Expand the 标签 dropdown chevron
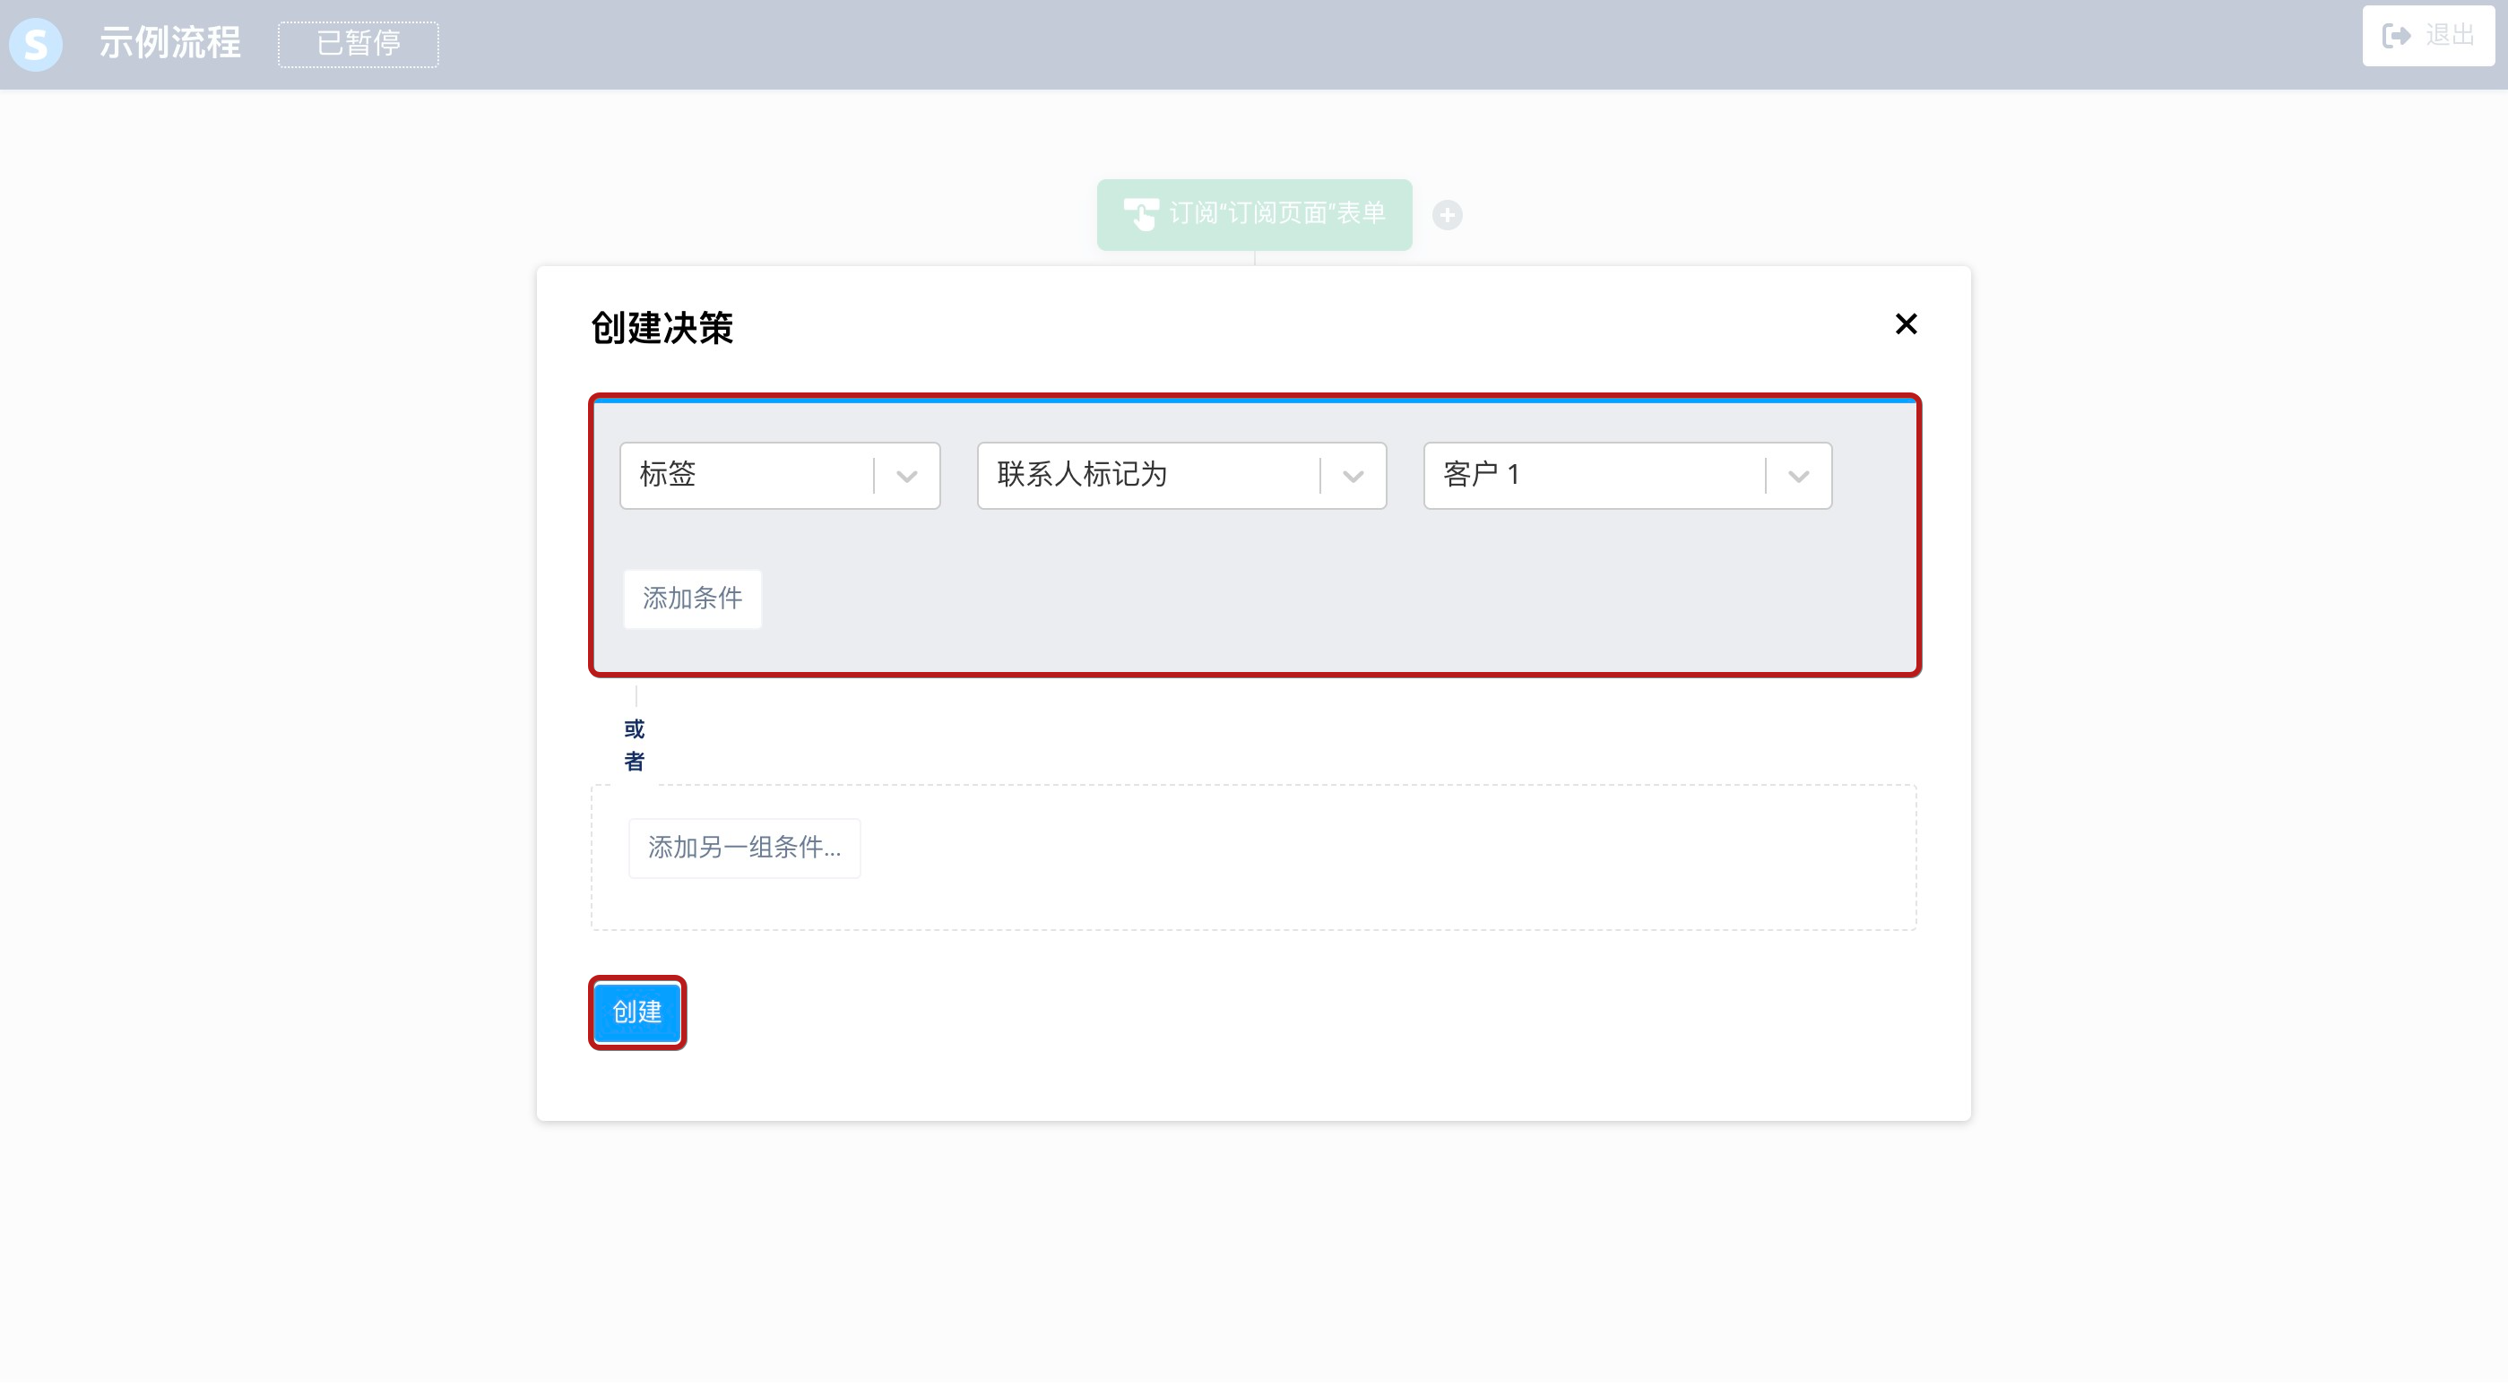 [x=906, y=477]
